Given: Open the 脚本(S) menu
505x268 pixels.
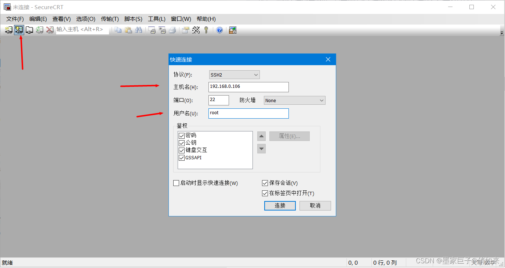Looking at the screenshot, I should coord(133,19).
